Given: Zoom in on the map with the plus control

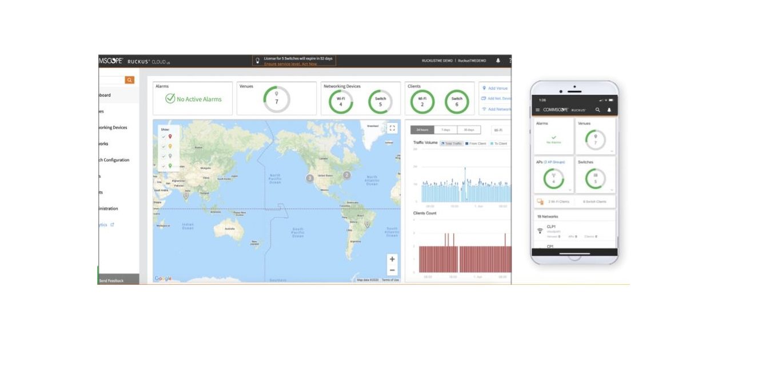Looking at the screenshot, I should [392, 259].
